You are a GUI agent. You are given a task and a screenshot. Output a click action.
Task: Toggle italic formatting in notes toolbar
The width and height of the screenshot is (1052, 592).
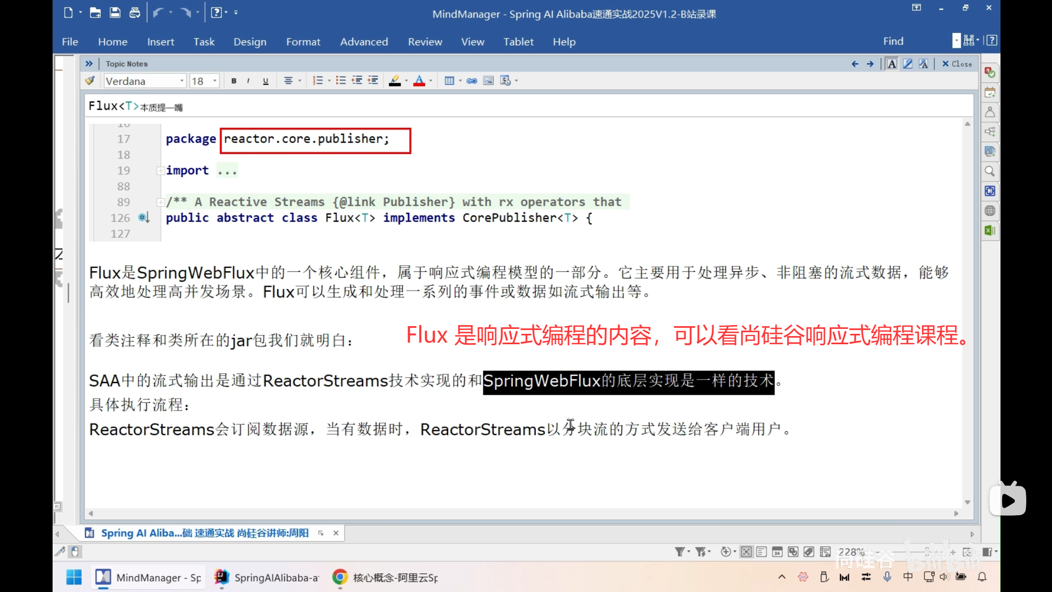pyautogui.click(x=249, y=81)
